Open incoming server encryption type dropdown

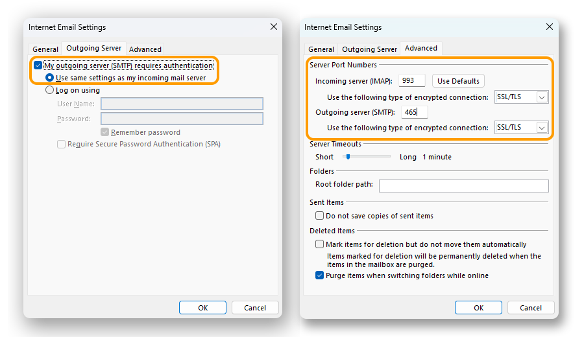coord(542,97)
